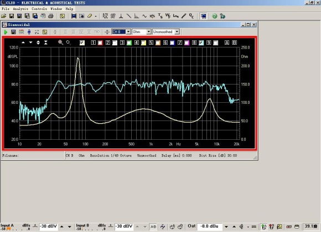Expand the CH B channel dropdown

pos(128,32)
